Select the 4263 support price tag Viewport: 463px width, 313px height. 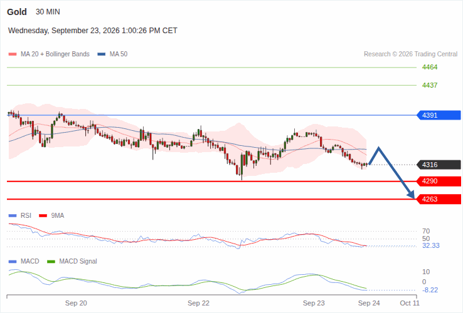coord(439,199)
